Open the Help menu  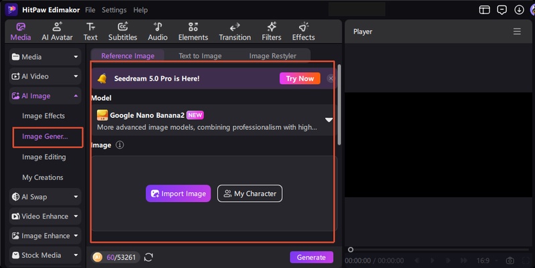[140, 10]
